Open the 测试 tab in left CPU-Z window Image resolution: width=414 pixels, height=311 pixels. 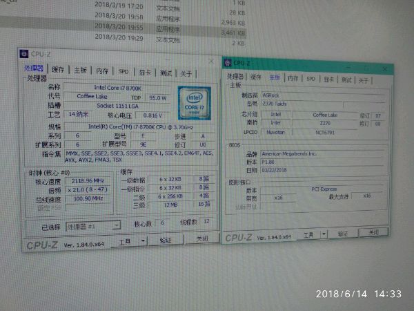pyautogui.click(x=166, y=73)
